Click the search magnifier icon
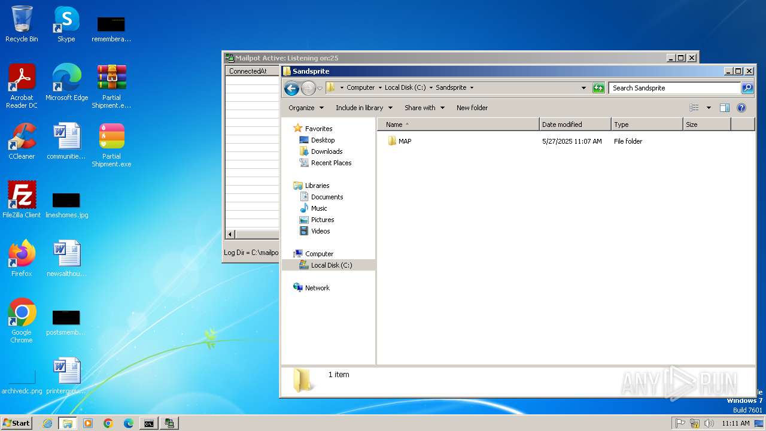This screenshot has width=766, height=431. tap(747, 88)
